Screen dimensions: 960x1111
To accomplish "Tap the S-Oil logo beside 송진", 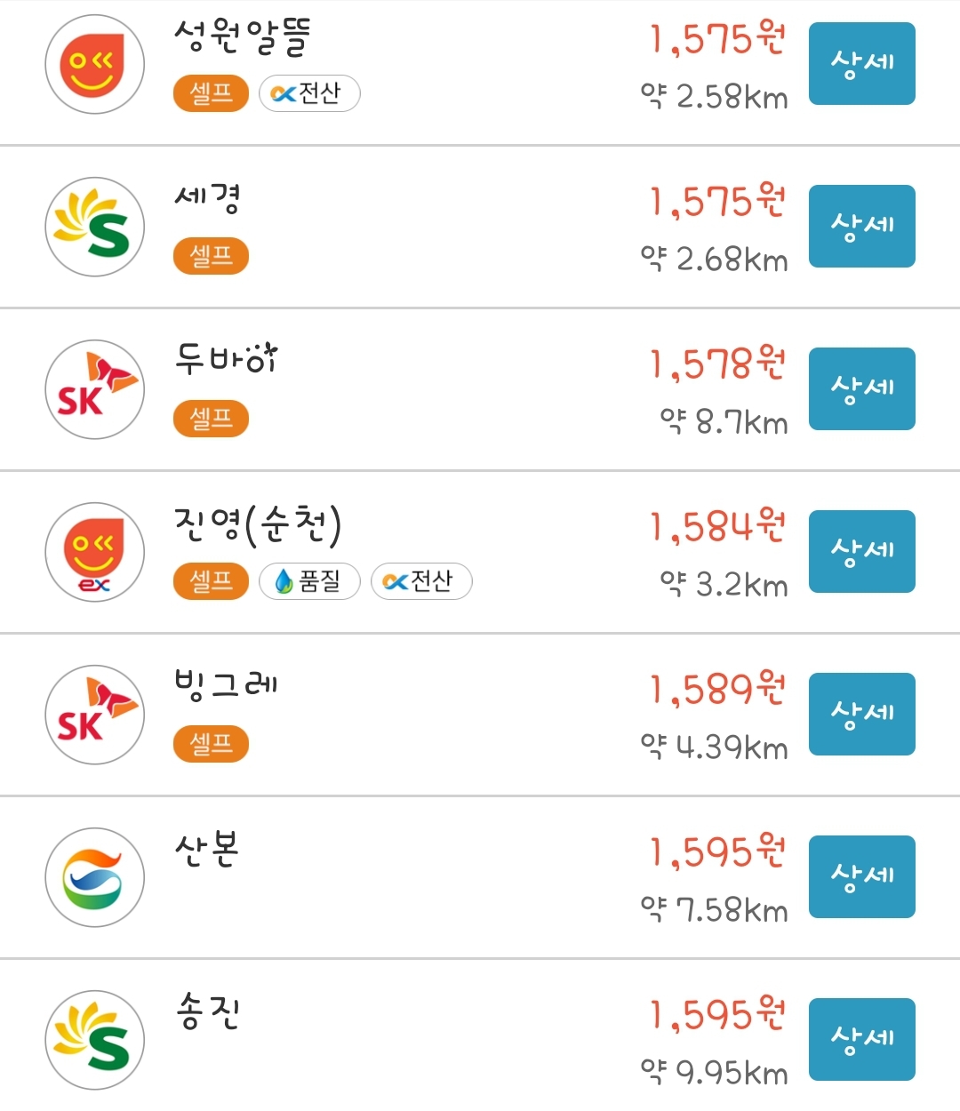I will pos(95,1040).
